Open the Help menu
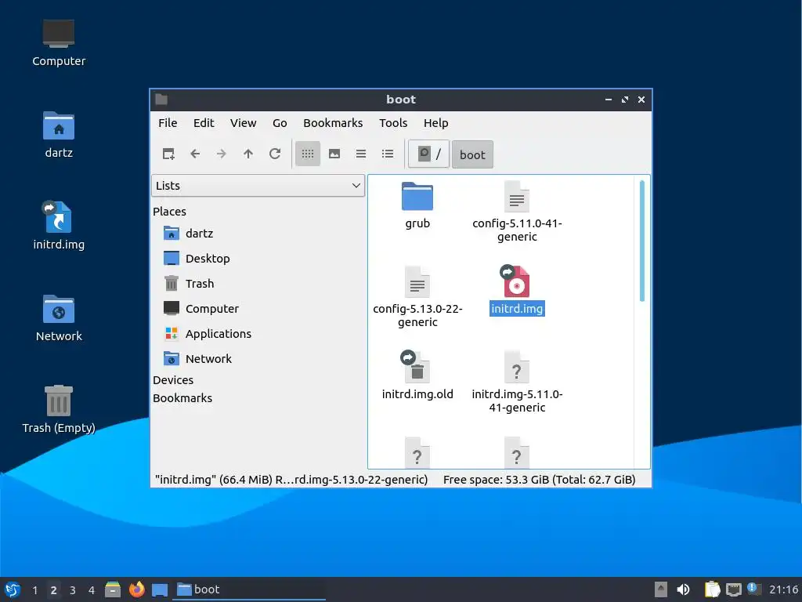Image resolution: width=802 pixels, height=602 pixels. pyautogui.click(x=435, y=123)
